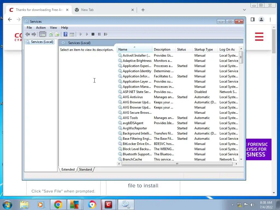Open Chrome from the taskbar
Screen dimensions: 280x210
[58, 205]
